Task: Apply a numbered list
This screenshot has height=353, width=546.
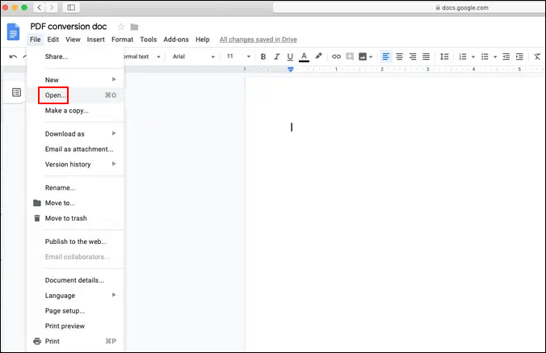Action: click(x=463, y=57)
